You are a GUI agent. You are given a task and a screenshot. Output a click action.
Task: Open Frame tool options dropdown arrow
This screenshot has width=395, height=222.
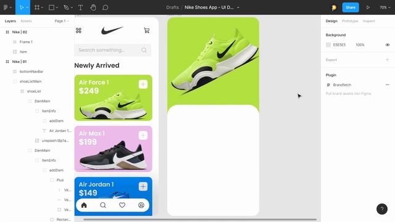click(42, 7)
